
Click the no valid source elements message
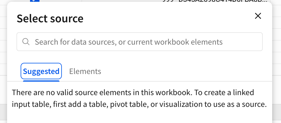(x=139, y=98)
